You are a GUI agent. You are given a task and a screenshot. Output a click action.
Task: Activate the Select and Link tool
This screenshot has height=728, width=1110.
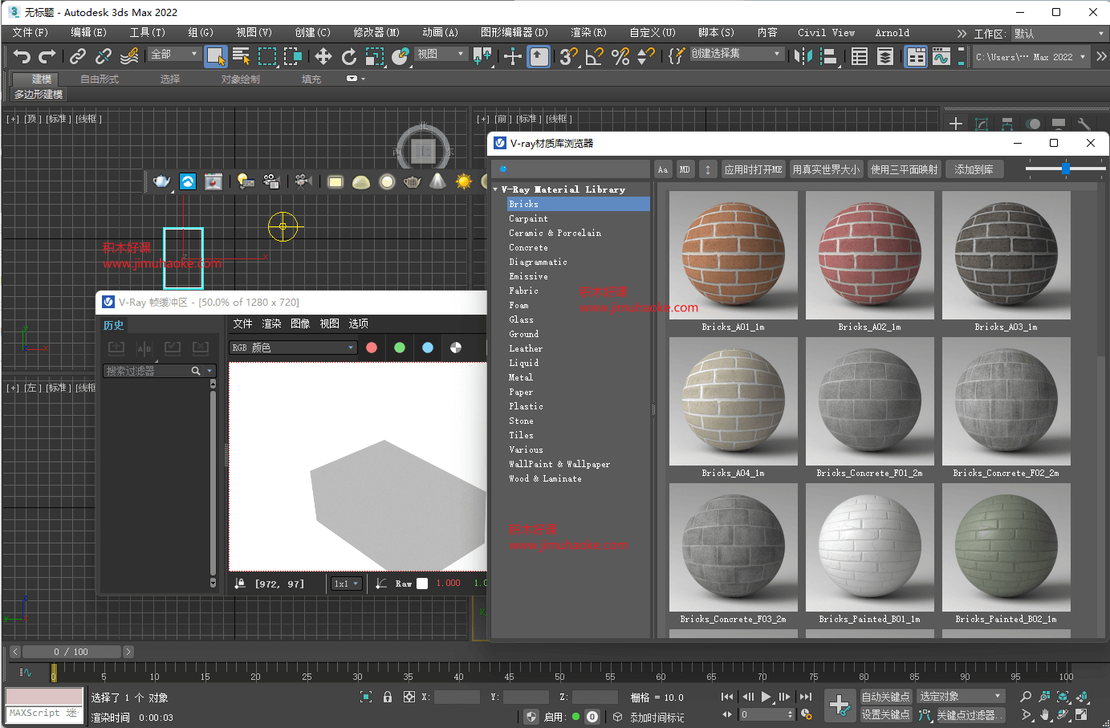point(78,56)
